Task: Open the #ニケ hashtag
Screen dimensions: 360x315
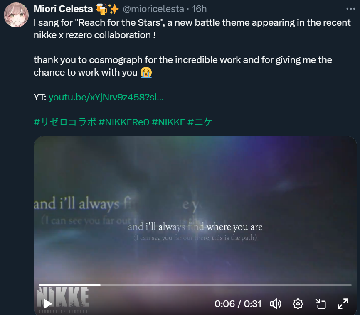Action: (x=200, y=122)
